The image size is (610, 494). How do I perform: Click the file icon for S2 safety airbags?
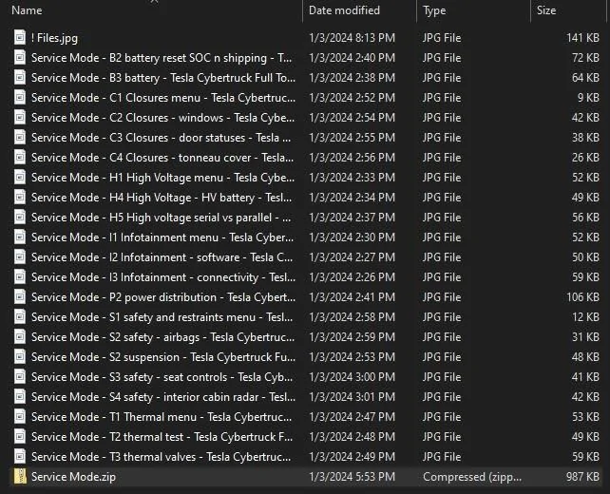[x=20, y=337]
